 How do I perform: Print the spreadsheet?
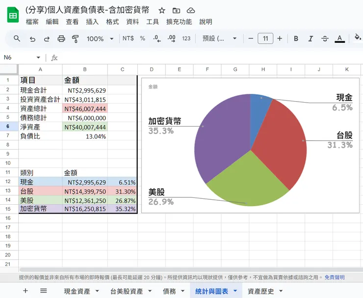click(61, 39)
